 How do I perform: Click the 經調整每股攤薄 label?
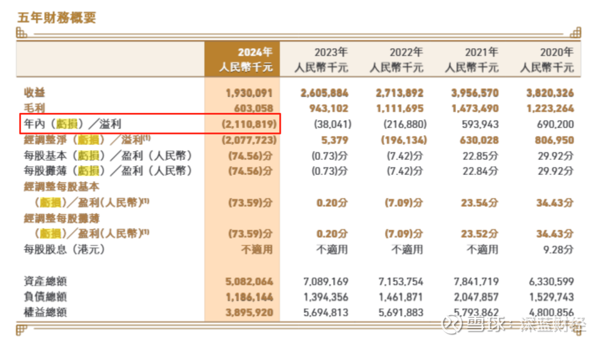point(62,218)
